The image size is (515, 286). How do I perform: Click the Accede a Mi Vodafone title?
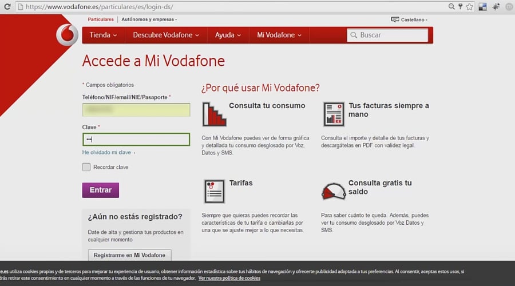153,61
